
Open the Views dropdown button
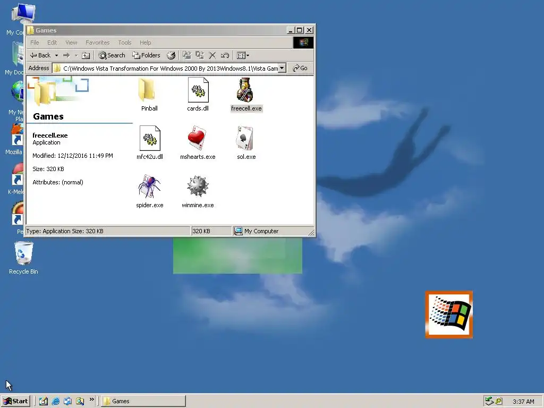pyautogui.click(x=243, y=55)
